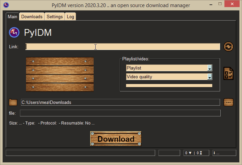Click the wooden Download button
Screen dimensions: 242x165
tap(116, 139)
